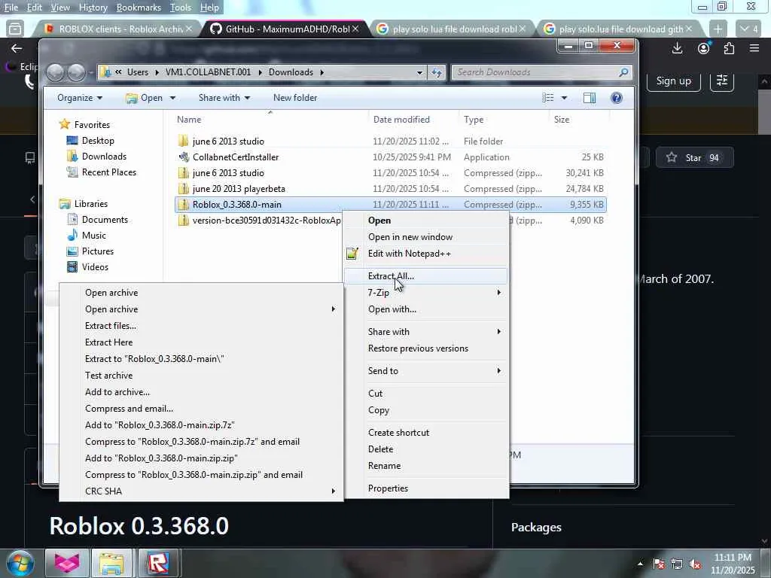Open the browser extensions puzzle icon
Screen dimensions: 771x578
(x=729, y=48)
